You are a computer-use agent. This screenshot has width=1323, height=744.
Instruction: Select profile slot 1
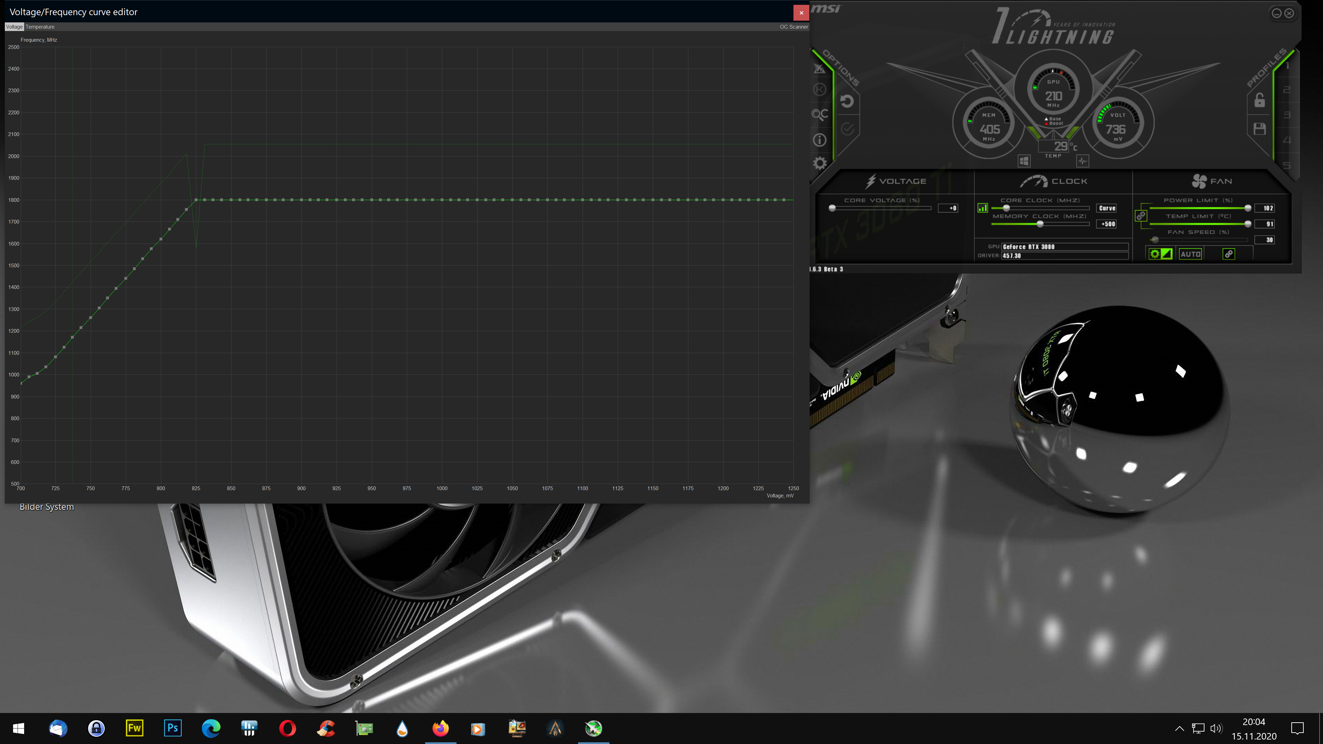[1287, 66]
